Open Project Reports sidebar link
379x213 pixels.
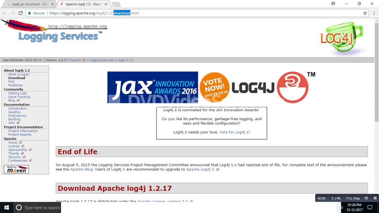(20, 134)
